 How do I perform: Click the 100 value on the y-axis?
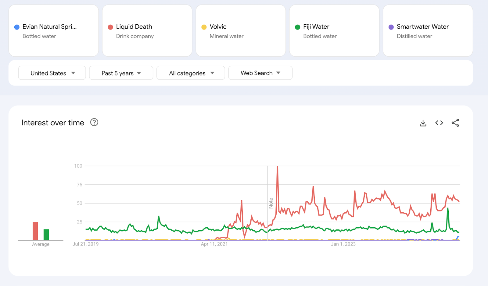point(78,166)
